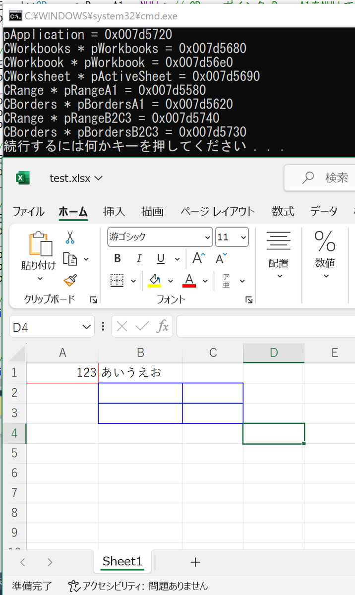
Task: Expand underline style dropdown arrow
Action: coord(177,259)
